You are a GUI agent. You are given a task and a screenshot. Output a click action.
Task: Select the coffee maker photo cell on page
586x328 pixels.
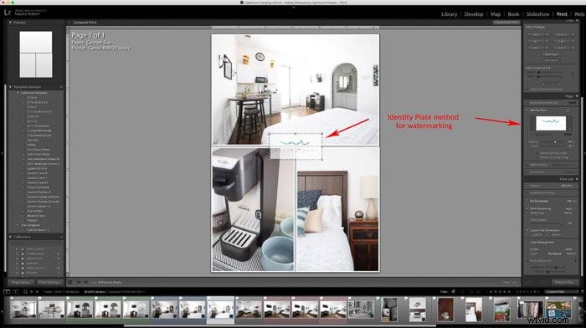click(254, 209)
